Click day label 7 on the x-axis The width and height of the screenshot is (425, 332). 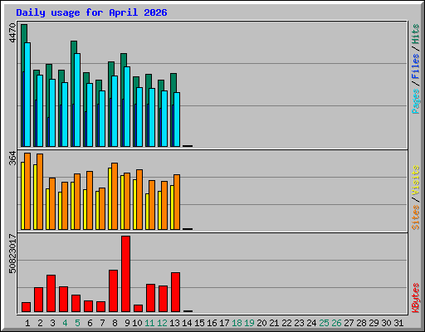[102, 323]
